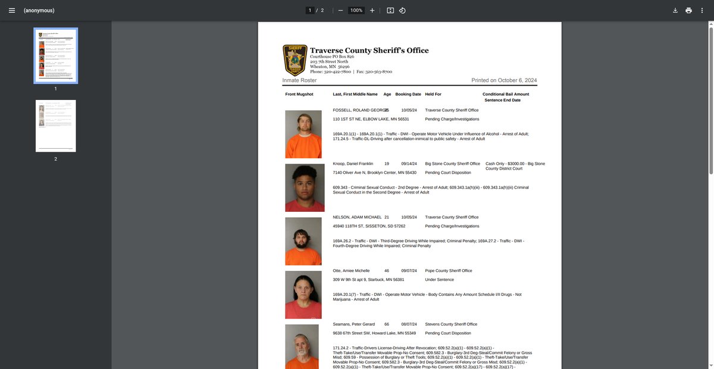Click the vertical scrollbar on the right
This screenshot has width=714, height=369.
tap(711, 101)
